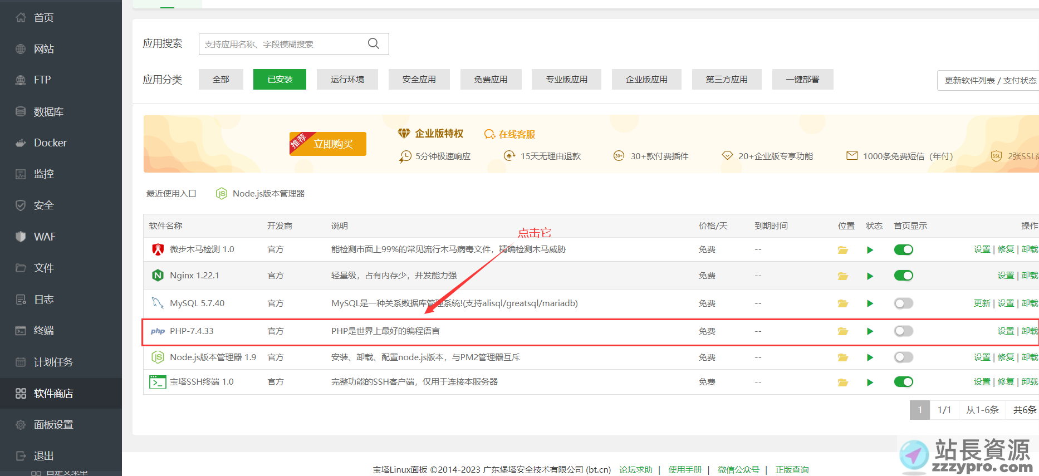The image size is (1039, 476).
Task: Select the 企业版应用 category tab
Action: click(647, 79)
